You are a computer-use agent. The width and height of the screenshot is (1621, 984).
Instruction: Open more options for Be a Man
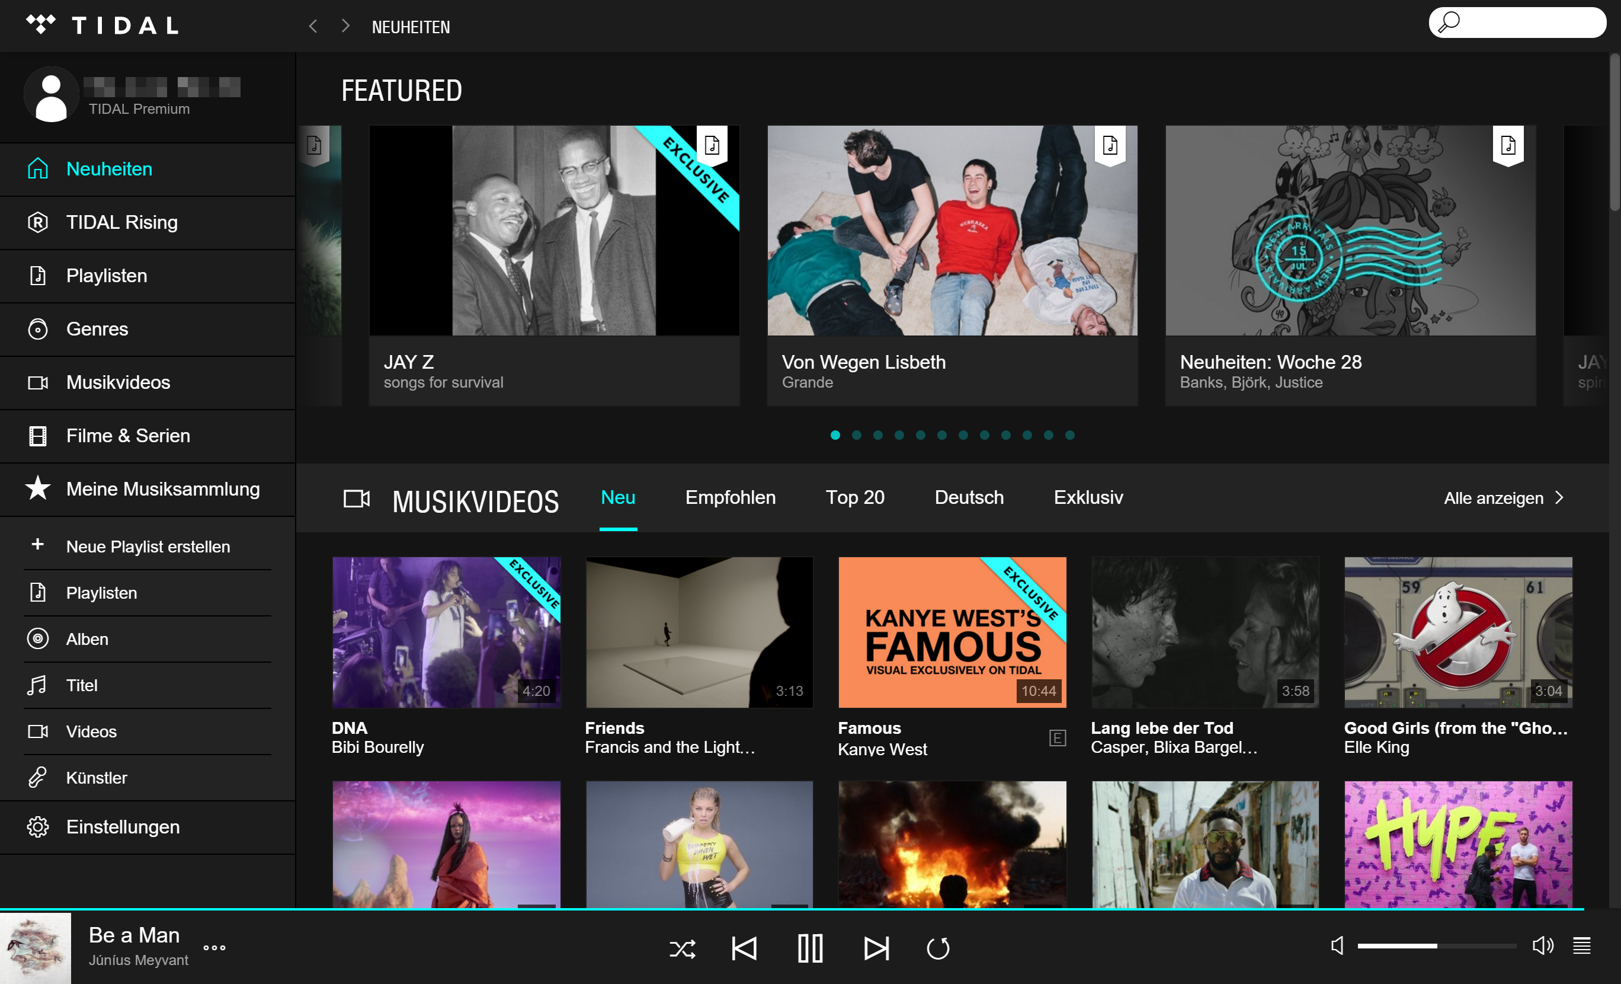214,948
